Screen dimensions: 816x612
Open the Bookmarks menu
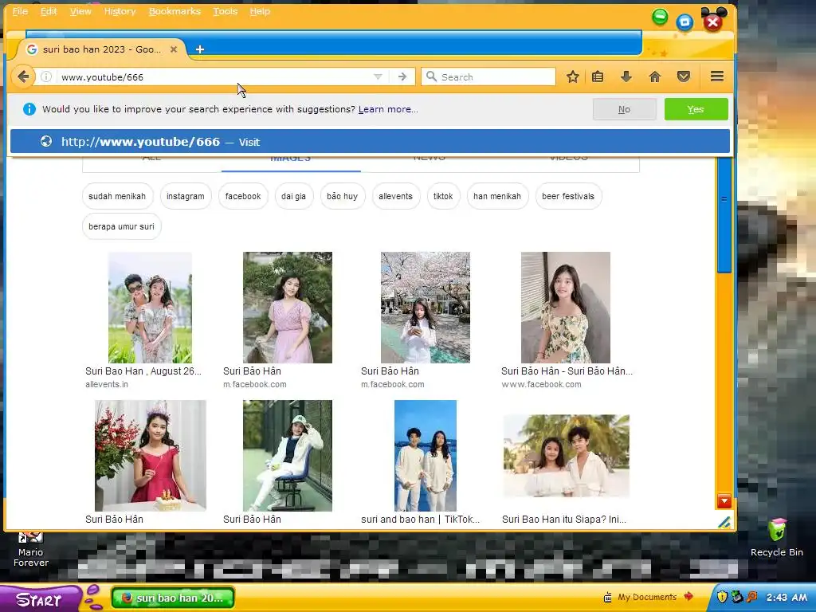(x=175, y=11)
